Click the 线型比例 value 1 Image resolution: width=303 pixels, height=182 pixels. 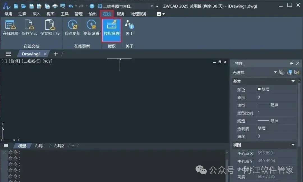click(x=277, y=113)
